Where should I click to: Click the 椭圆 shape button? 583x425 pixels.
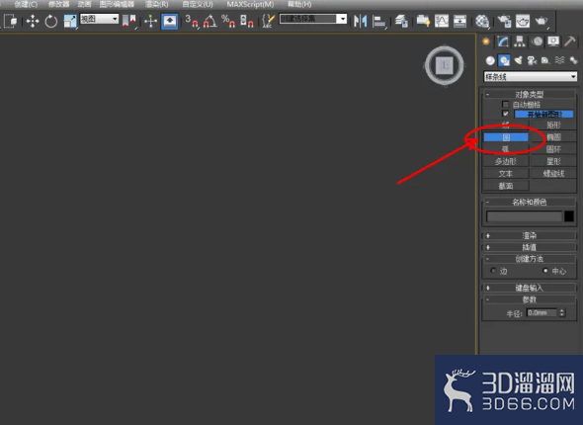(x=553, y=137)
